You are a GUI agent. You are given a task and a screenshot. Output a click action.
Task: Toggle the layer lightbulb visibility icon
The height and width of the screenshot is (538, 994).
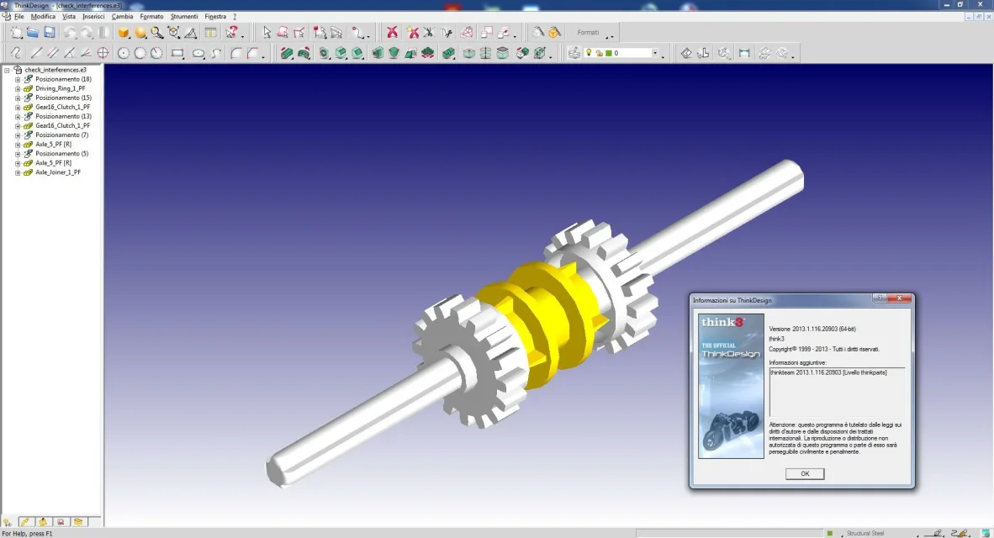click(x=589, y=53)
